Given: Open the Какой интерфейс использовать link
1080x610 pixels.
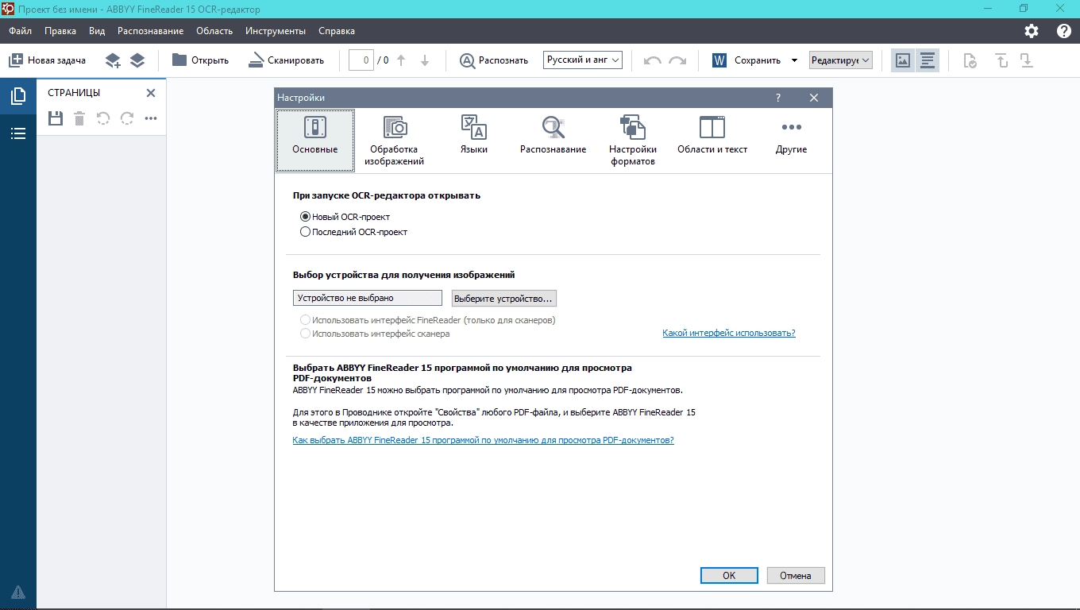Looking at the screenshot, I should pyautogui.click(x=729, y=333).
